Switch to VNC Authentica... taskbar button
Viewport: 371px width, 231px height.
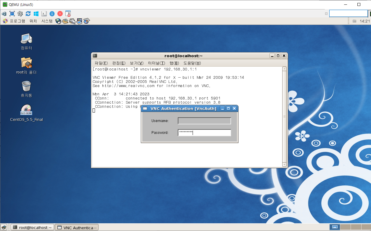point(77,227)
